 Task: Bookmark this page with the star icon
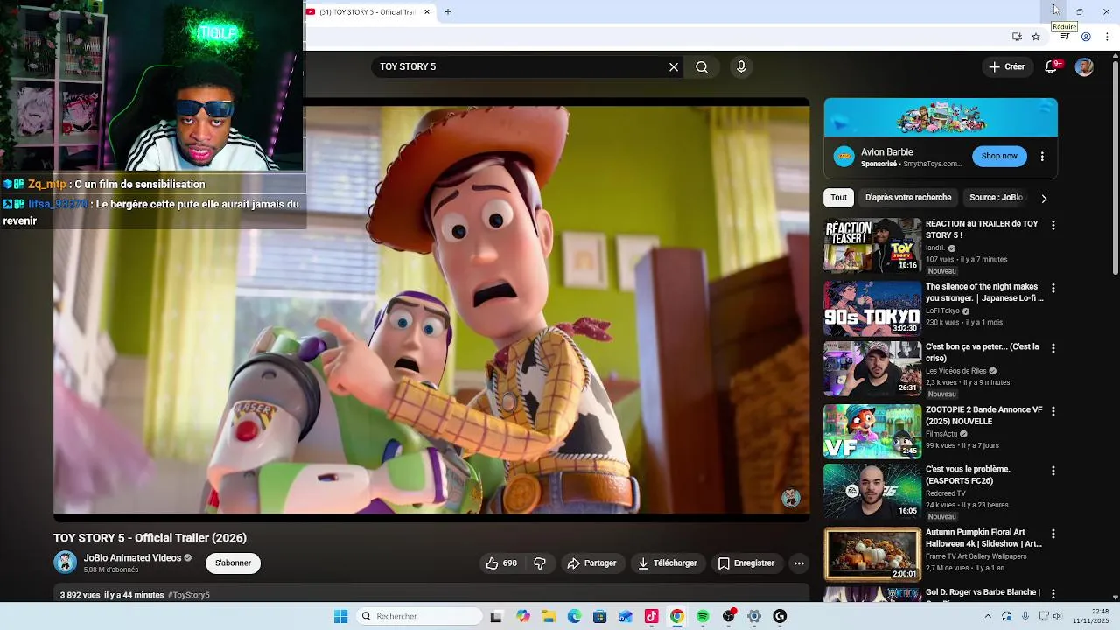[x=1036, y=37]
